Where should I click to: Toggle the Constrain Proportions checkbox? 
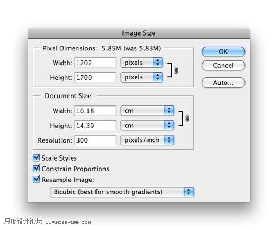(x=36, y=169)
